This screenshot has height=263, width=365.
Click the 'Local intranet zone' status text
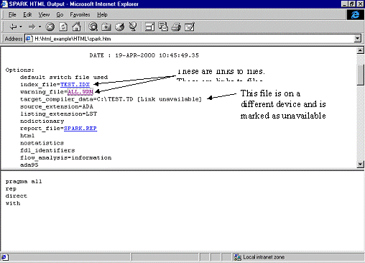coord(264,257)
